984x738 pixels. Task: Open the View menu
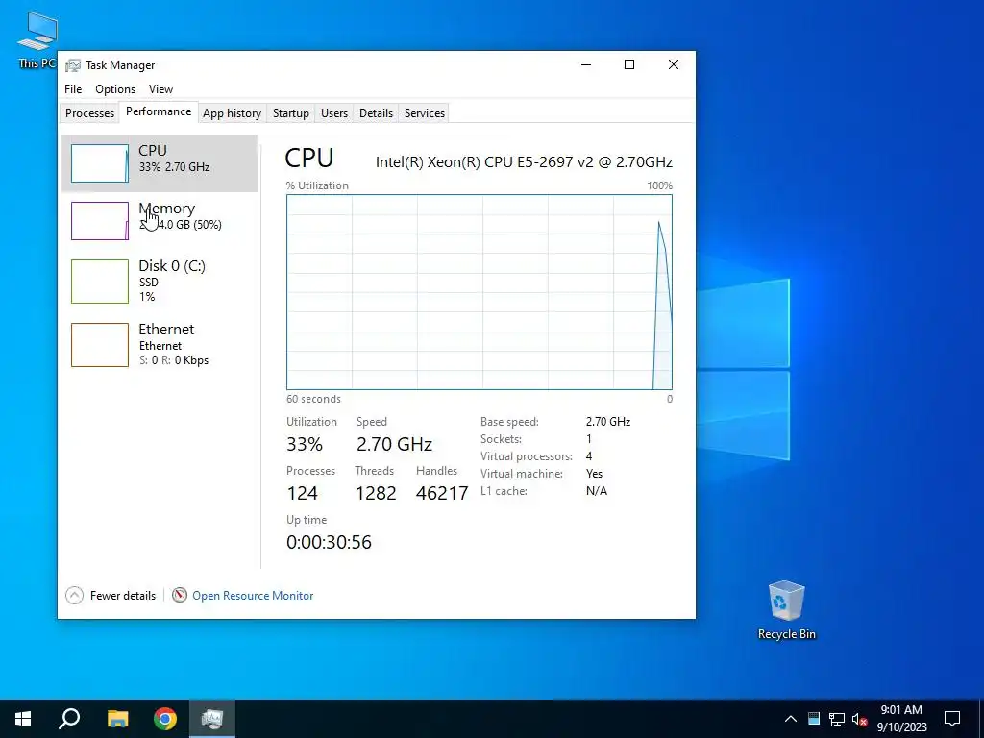[160, 89]
